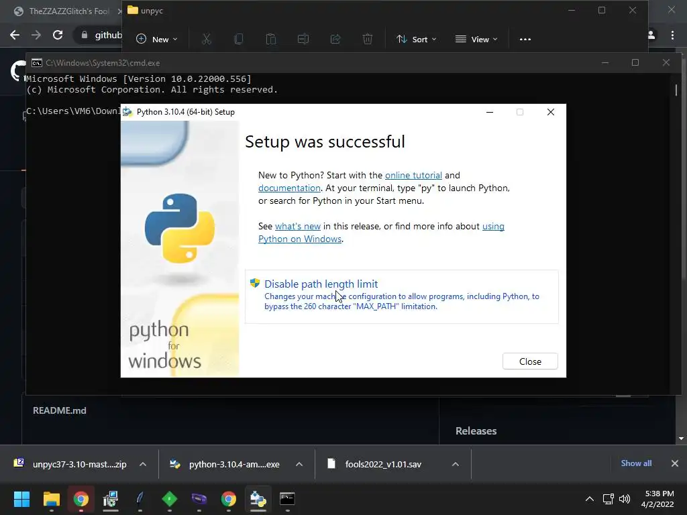The height and width of the screenshot is (515, 687).
Task: Open the Windows Start menu
Action: 21,499
